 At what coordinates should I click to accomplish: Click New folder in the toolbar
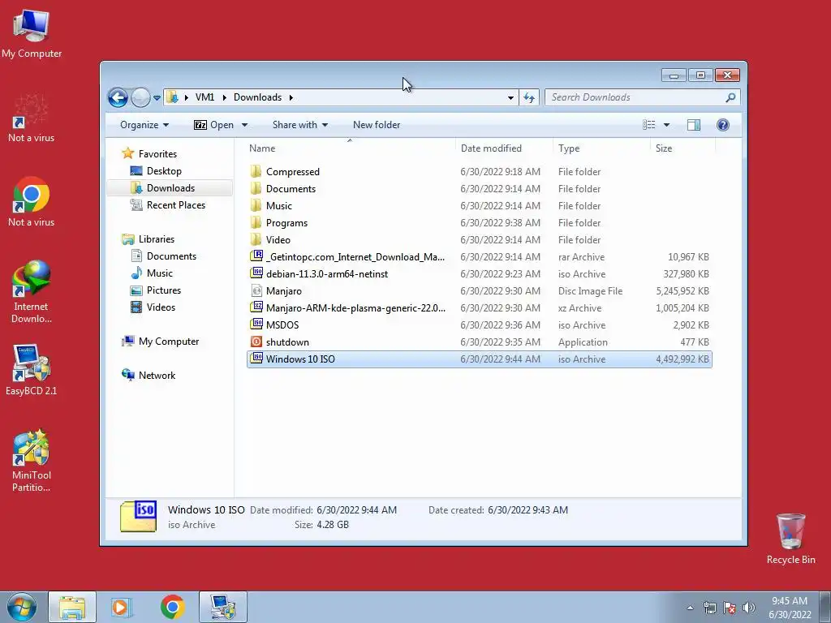click(377, 125)
